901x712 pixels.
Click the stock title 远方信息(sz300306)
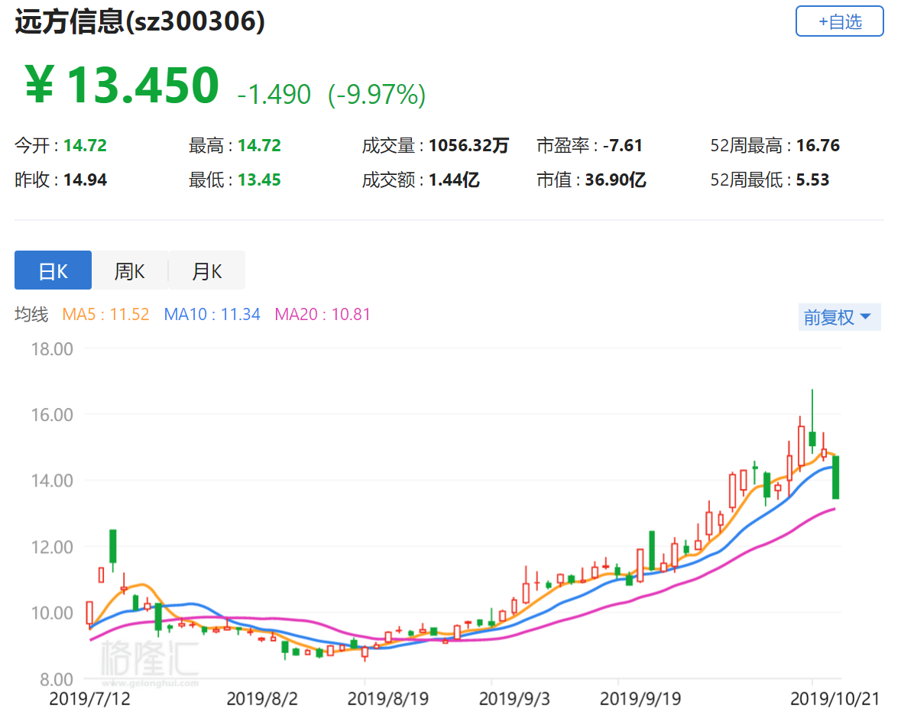pyautogui.click(x=140, y=22)
